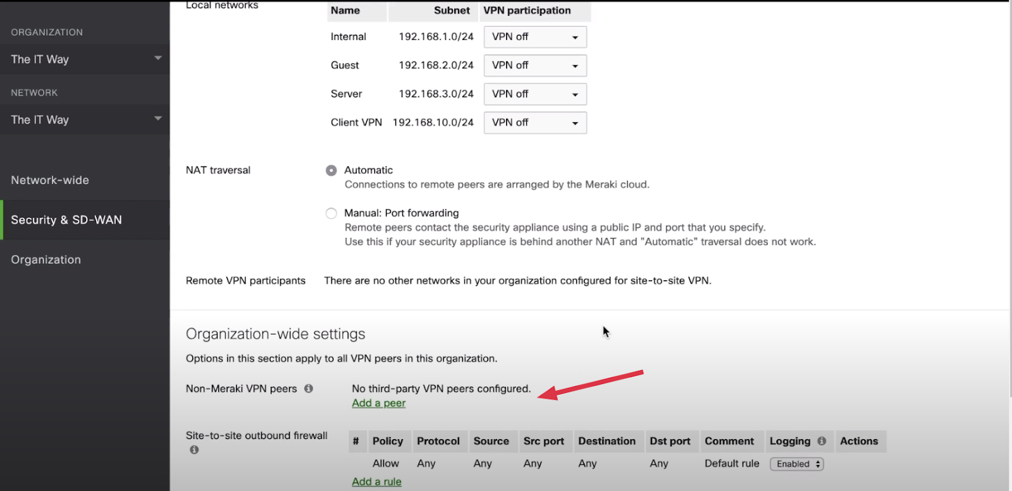Expand the Network selector The IT Way
1012x491 pixels.
pos(85,120)
